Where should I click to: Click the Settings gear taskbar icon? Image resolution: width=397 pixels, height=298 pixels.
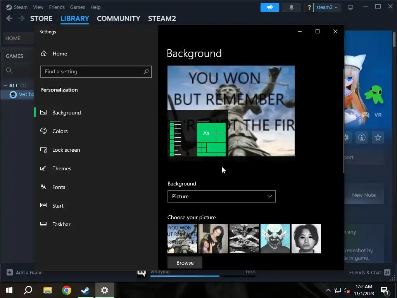point(105,290)
